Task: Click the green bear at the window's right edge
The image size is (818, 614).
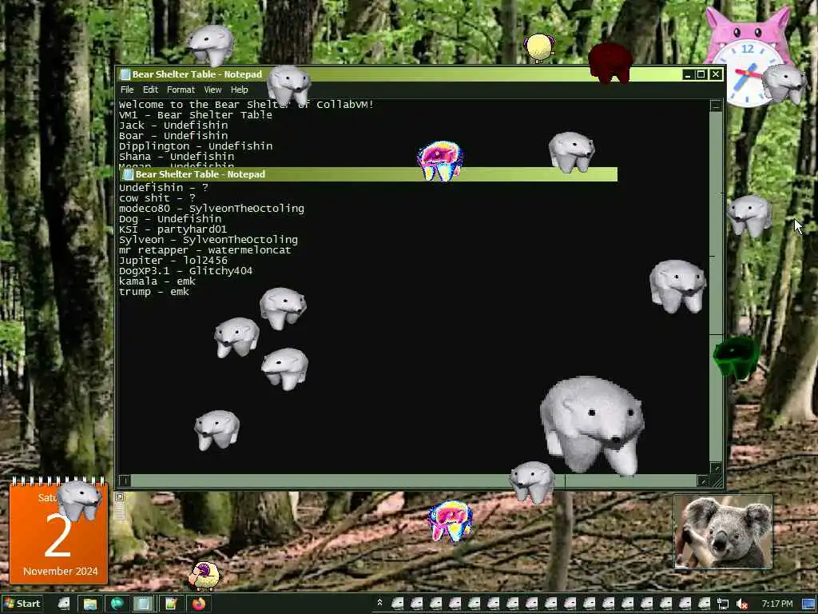Action: pyautogui.click(x=736, y=357)
